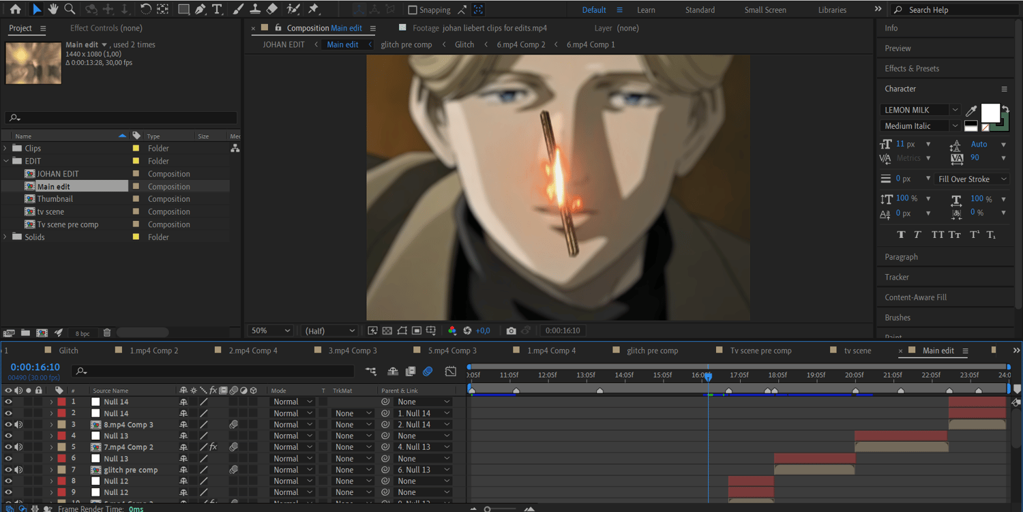Mute audio of glitch pre comp layer
The image size is (1023, 512).
pyautogui.click(x=18, y=470)
